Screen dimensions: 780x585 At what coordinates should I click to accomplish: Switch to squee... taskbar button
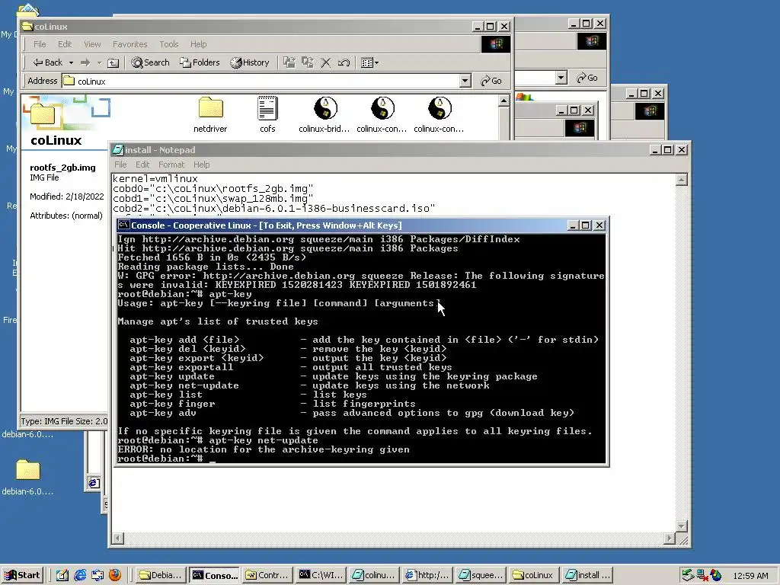[481, 575]
